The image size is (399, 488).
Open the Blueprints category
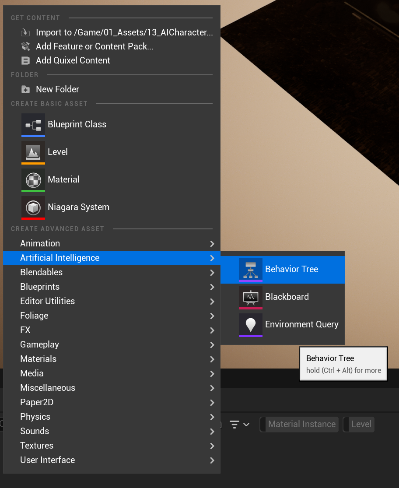pos(112,287)
